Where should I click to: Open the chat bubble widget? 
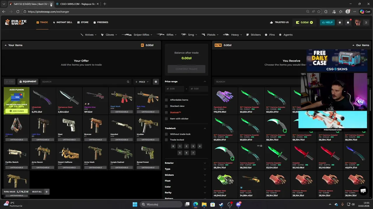(363, 191)
